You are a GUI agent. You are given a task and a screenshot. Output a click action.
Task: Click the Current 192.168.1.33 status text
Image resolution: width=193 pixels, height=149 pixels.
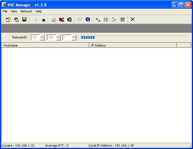[18, 146]
